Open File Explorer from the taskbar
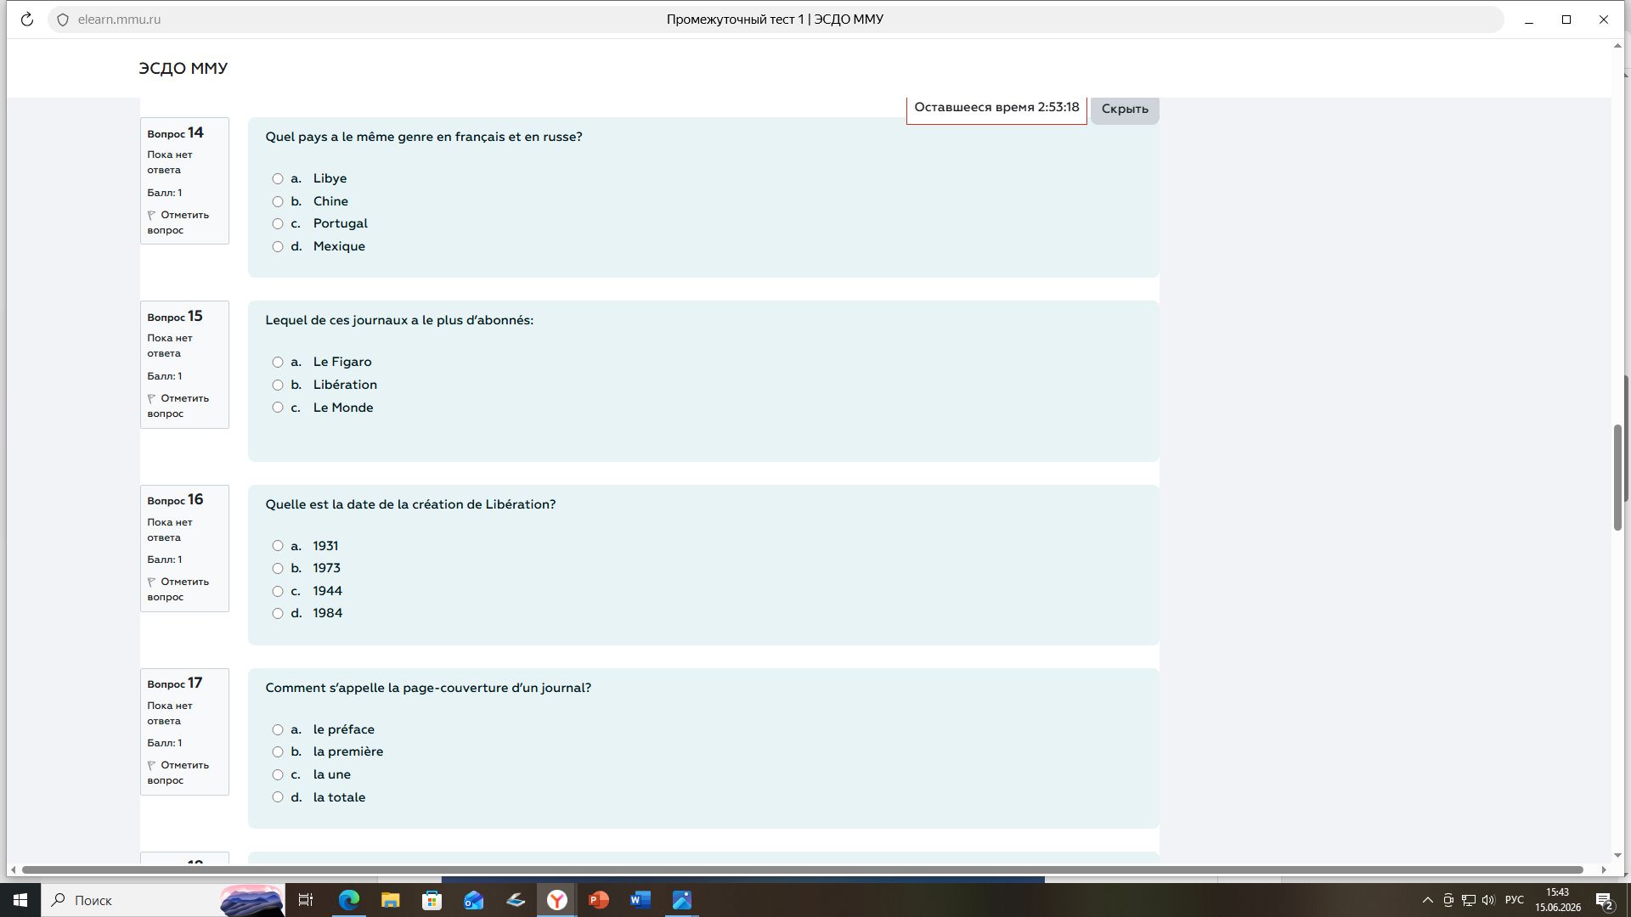The image size is (1631, 917). click(391, 900)
